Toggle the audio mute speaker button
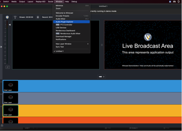Image resolution: width=182 pixels, height=131 pixels. pos(8,67)
